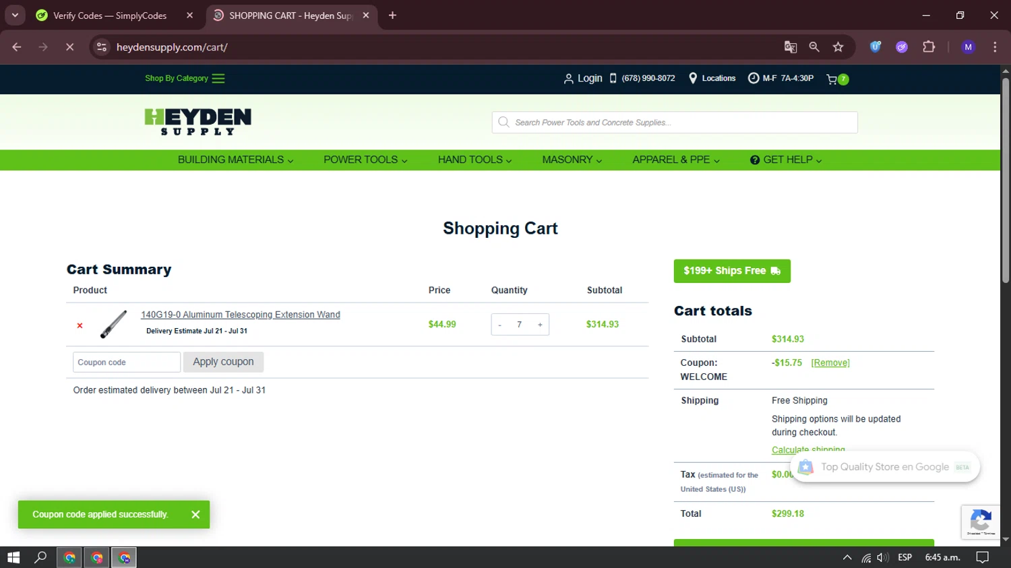
Task: Decrease quantity with the minus button
Action: tap(499, 325)
